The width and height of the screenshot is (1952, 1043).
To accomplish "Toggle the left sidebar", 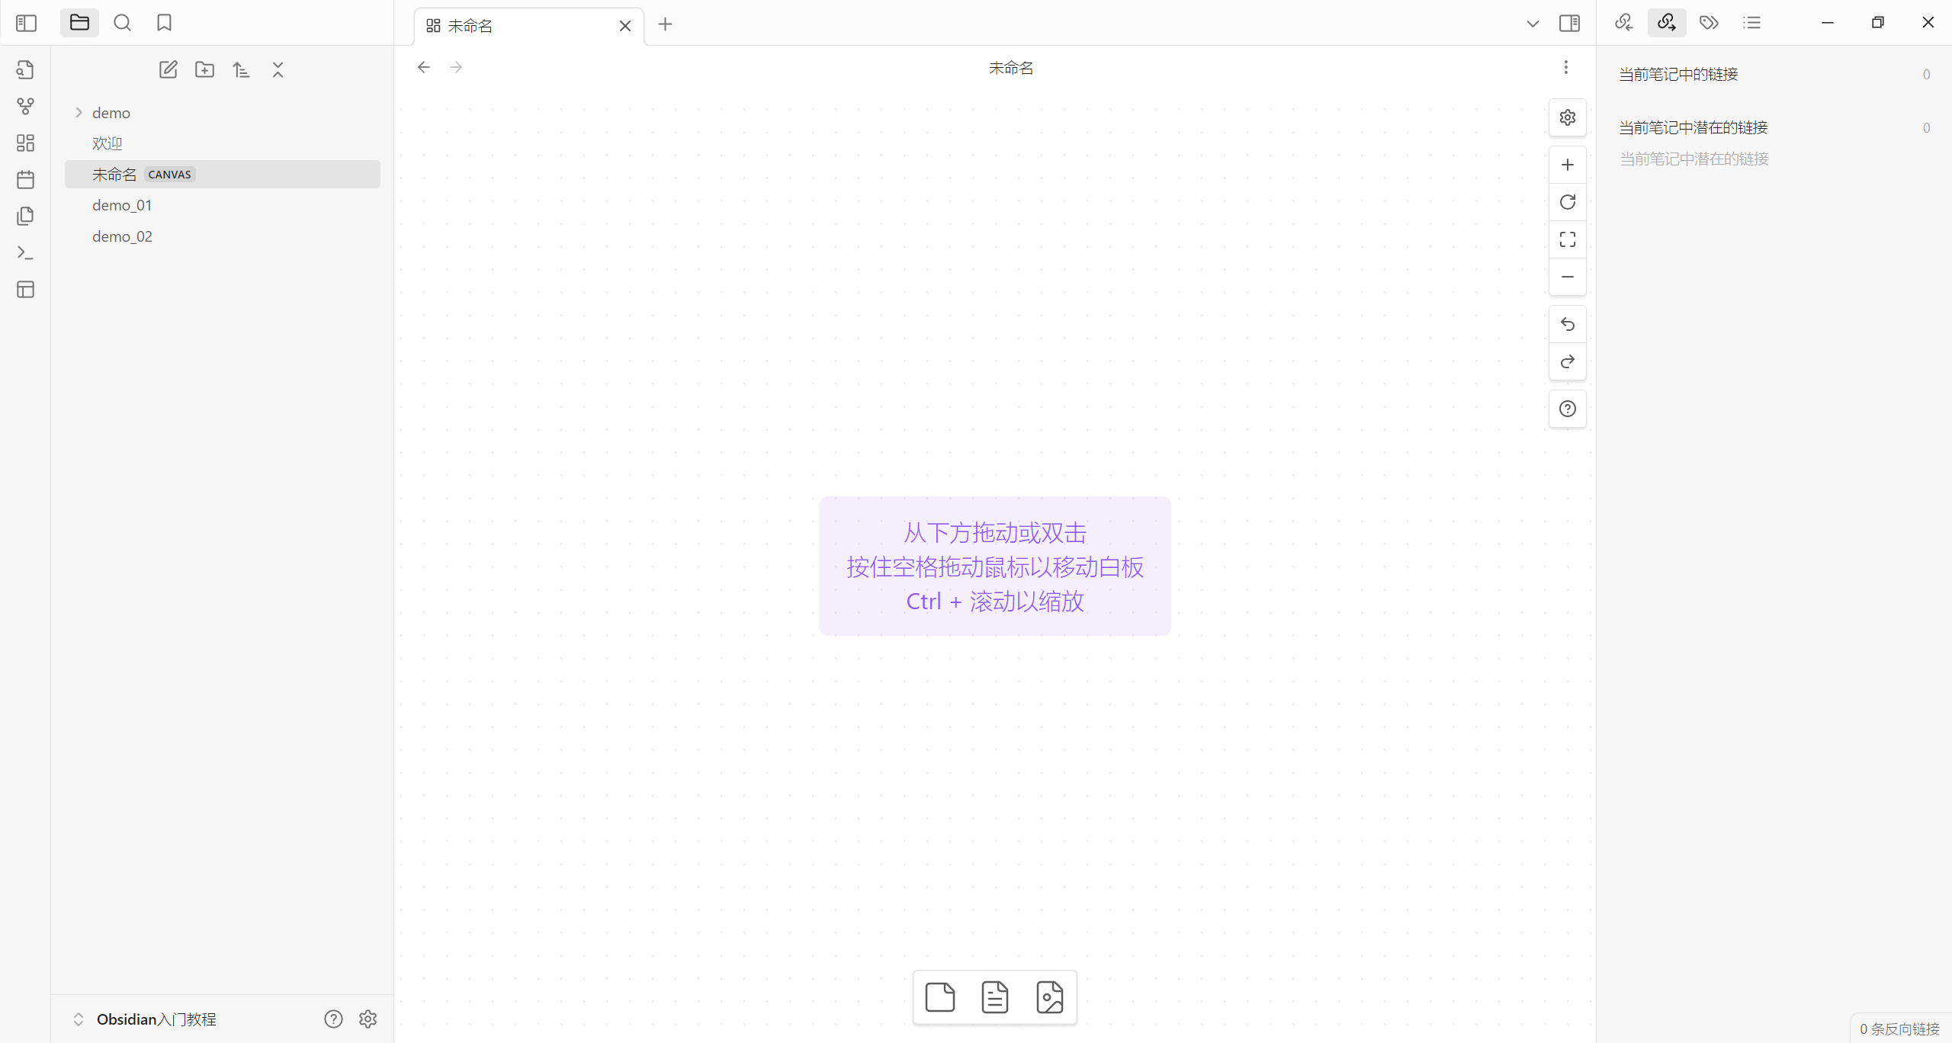I will point(26,23).
